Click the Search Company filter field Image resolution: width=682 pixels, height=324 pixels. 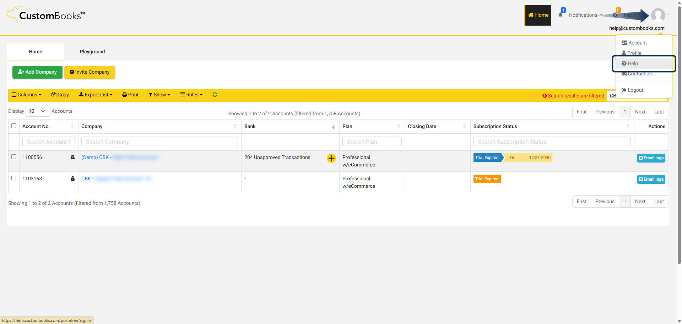159,142
